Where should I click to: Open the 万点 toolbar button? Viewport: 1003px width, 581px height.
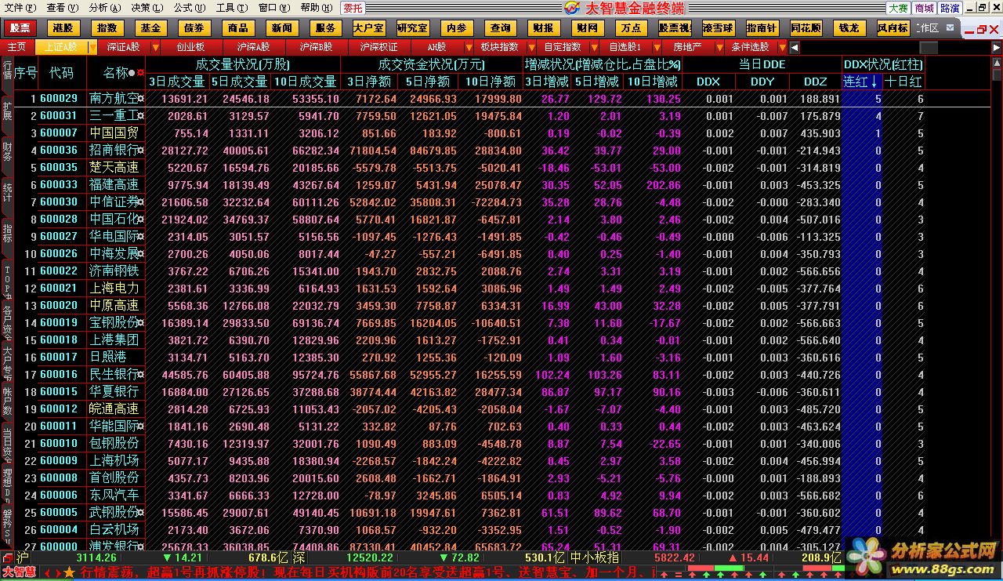pyautogui.click(x=631, y=28)
